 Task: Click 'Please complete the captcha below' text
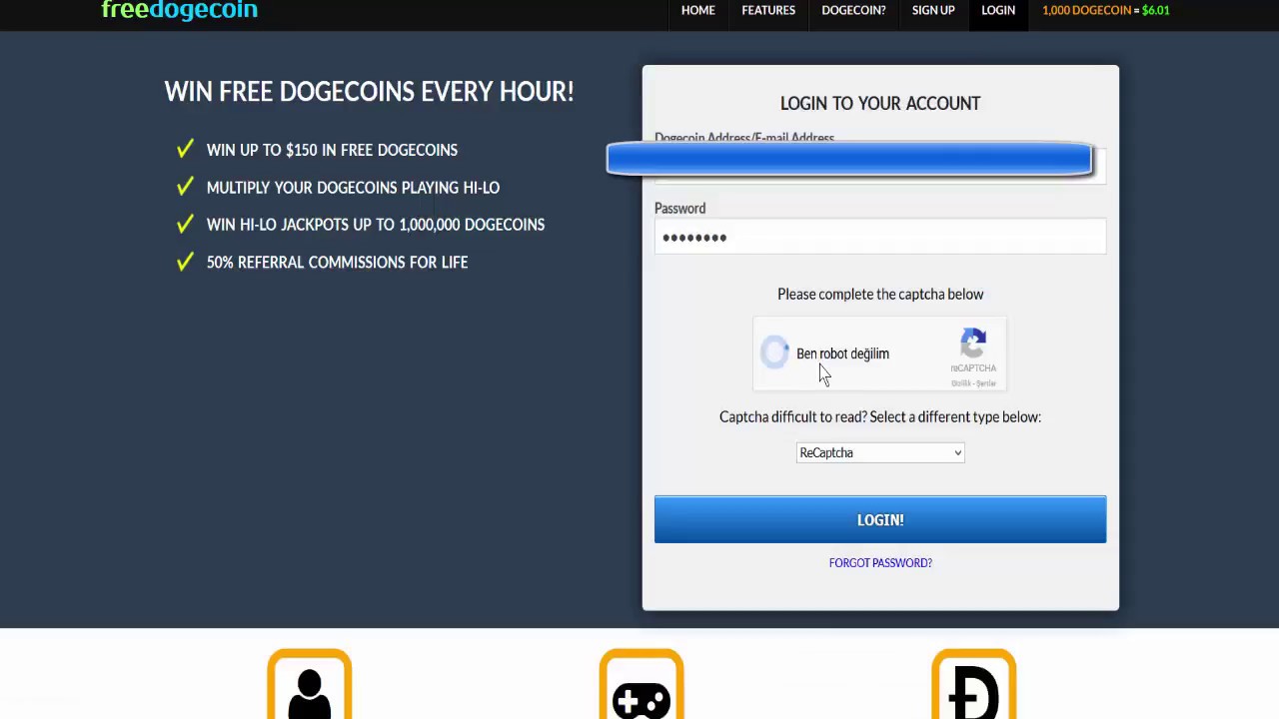click(880, 294)
